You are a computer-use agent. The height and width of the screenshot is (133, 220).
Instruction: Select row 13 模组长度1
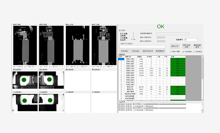click(152, 87)
